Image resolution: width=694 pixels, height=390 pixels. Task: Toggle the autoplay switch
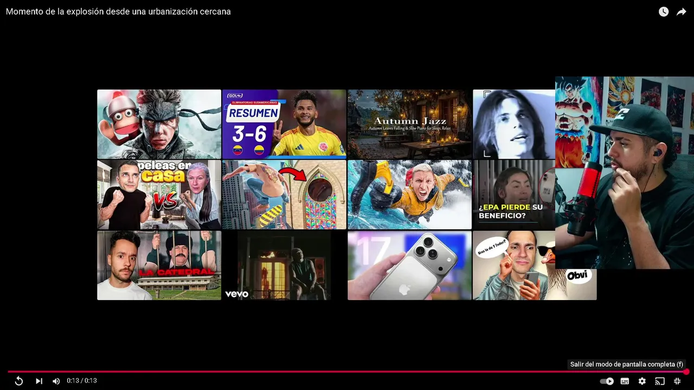click(x=607, y=381)
